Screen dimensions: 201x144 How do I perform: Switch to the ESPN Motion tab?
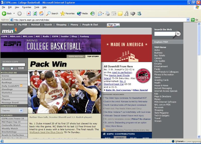tap(76, 56)
